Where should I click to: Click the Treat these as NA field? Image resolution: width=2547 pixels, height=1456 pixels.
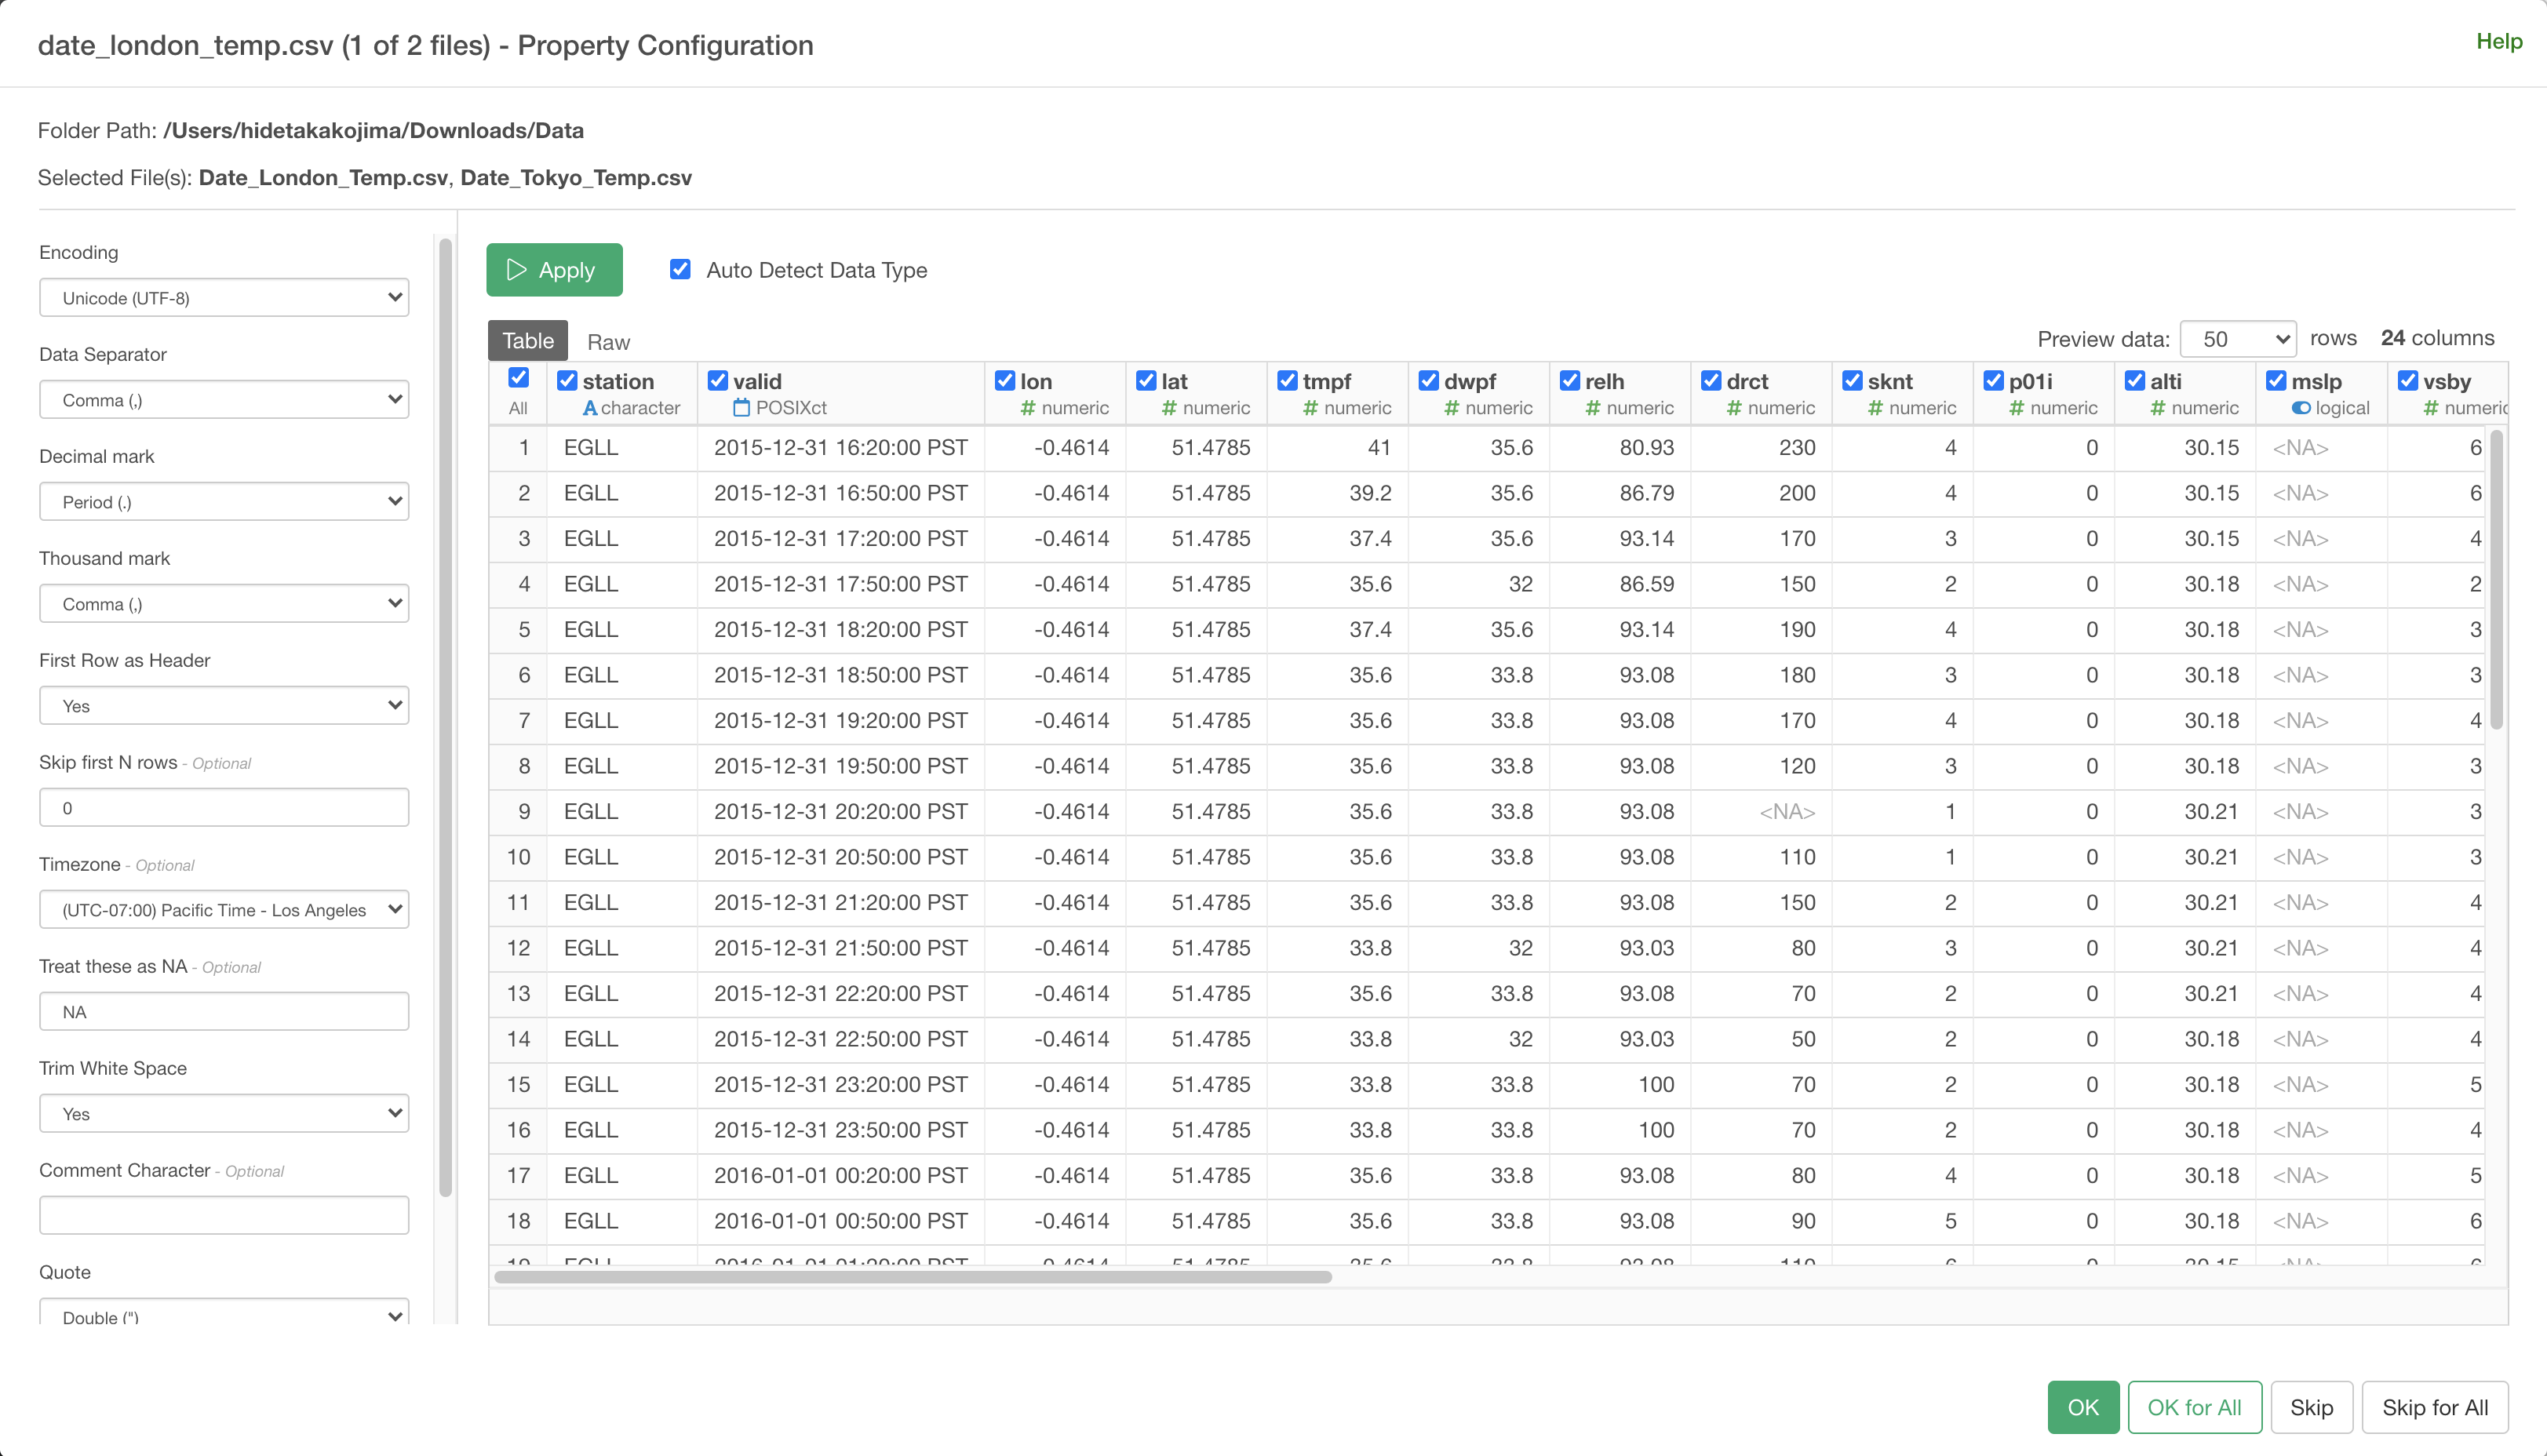pos(224,1012)
